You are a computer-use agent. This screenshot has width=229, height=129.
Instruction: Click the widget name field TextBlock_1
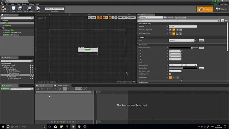point(151,18)
